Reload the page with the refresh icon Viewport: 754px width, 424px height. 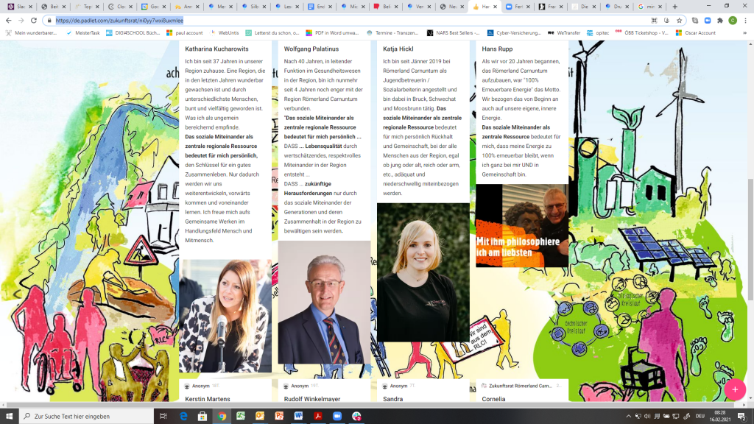(33, 21)
